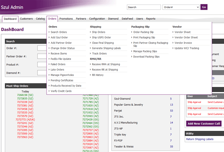Open Customize request call row
Viewport: 224px width, 152px height.
pyautogui.click(x=205, y=108)
